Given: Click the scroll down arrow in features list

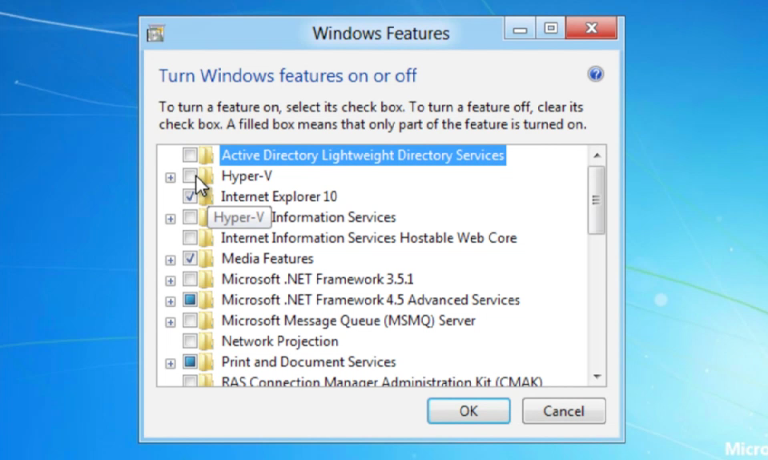Looking at the screenshot, I should [597, 376].
